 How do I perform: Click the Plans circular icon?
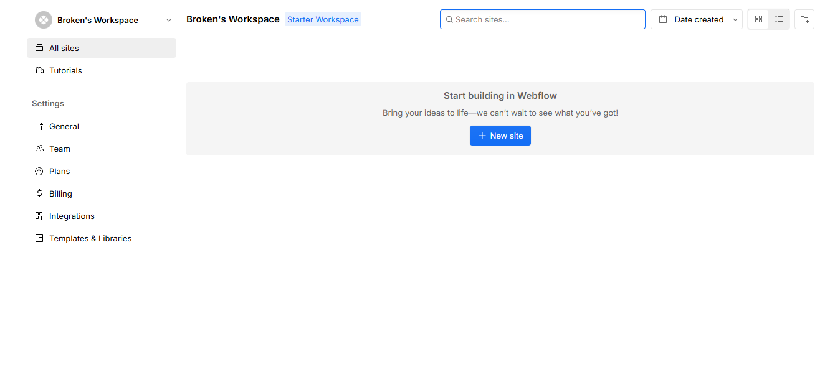click(x=39, y=171)
